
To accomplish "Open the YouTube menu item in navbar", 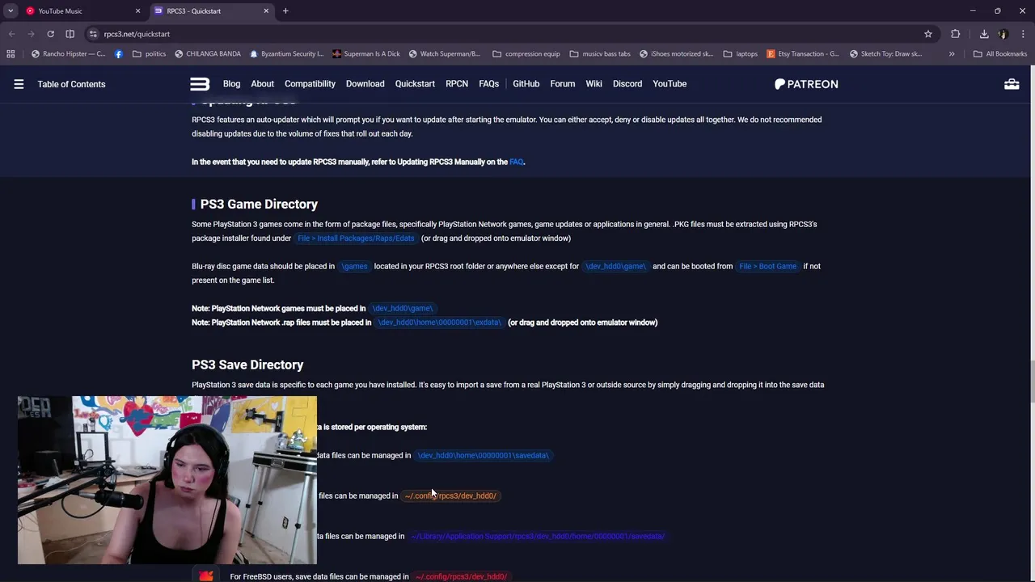I will click(x=670, y=84).
